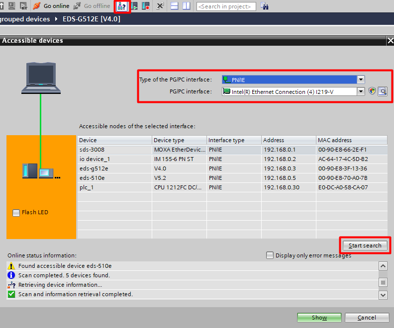Click the computer simulation toolbar icon
Image resolution: width=394 pixels, height=328 pixels.
tap(12, 6)
